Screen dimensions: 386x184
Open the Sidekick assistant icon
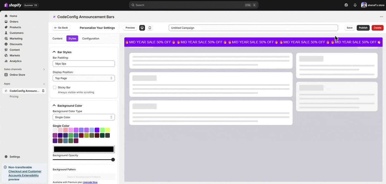[x=346, y=5]
